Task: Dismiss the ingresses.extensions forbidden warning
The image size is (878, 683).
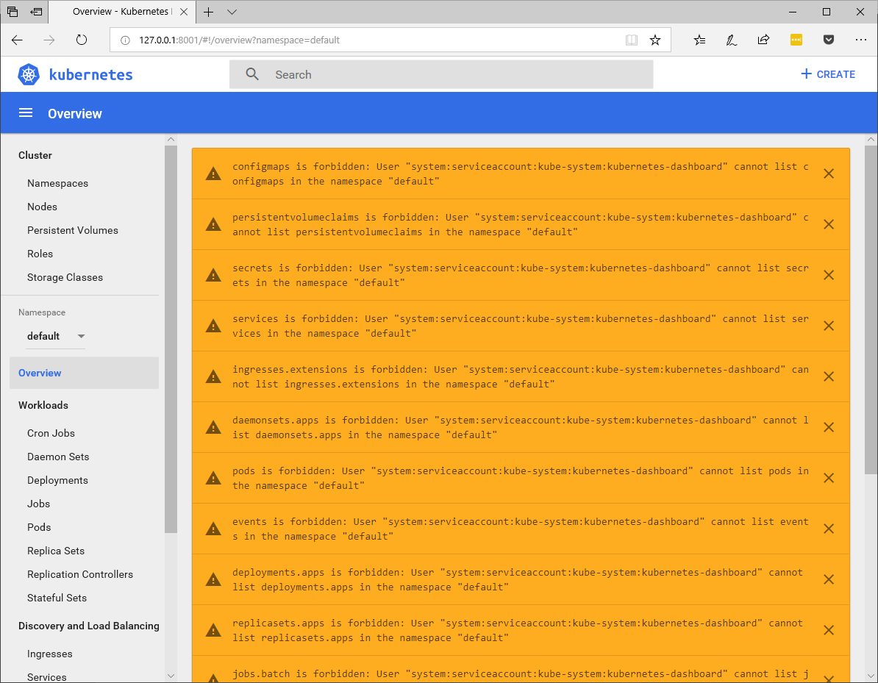Action: tap(829, 376)
